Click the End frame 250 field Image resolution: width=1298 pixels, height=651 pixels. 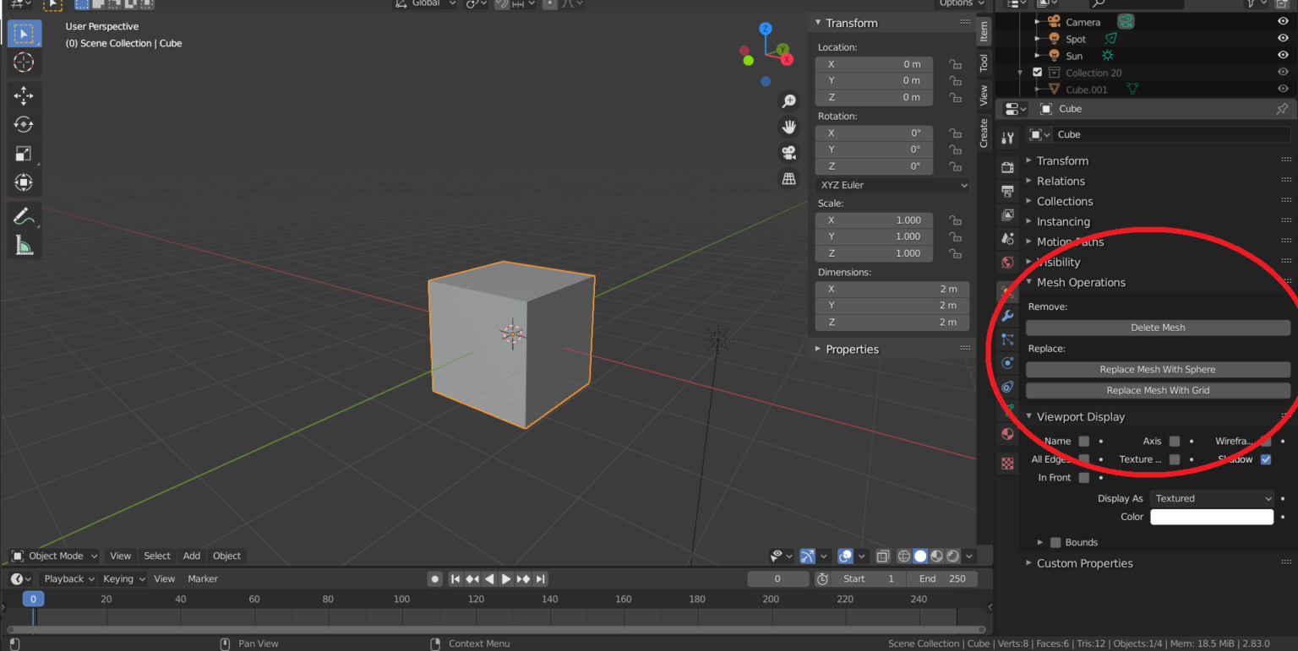click(x=942, y=578)
